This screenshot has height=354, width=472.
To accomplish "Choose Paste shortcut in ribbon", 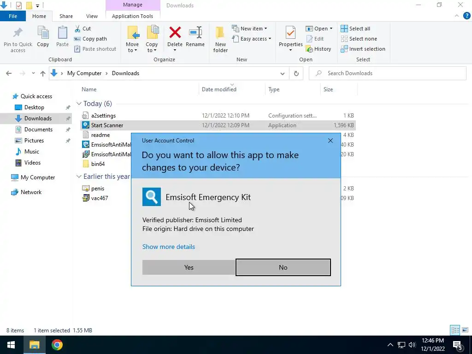I will tap(95, 49).
